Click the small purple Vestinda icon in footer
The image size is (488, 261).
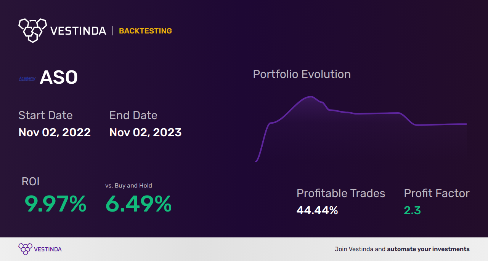[x=25, y=249]
